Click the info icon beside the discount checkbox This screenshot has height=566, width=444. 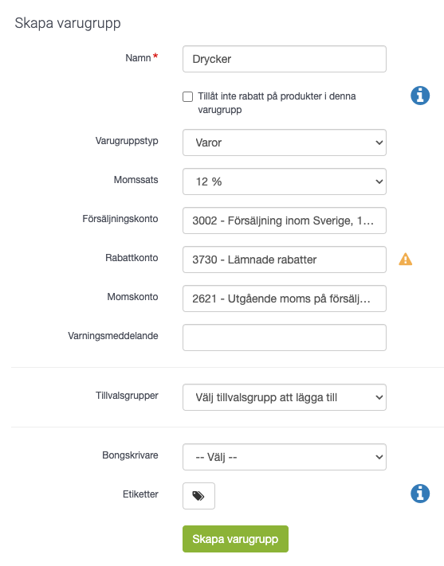[420, 96]
